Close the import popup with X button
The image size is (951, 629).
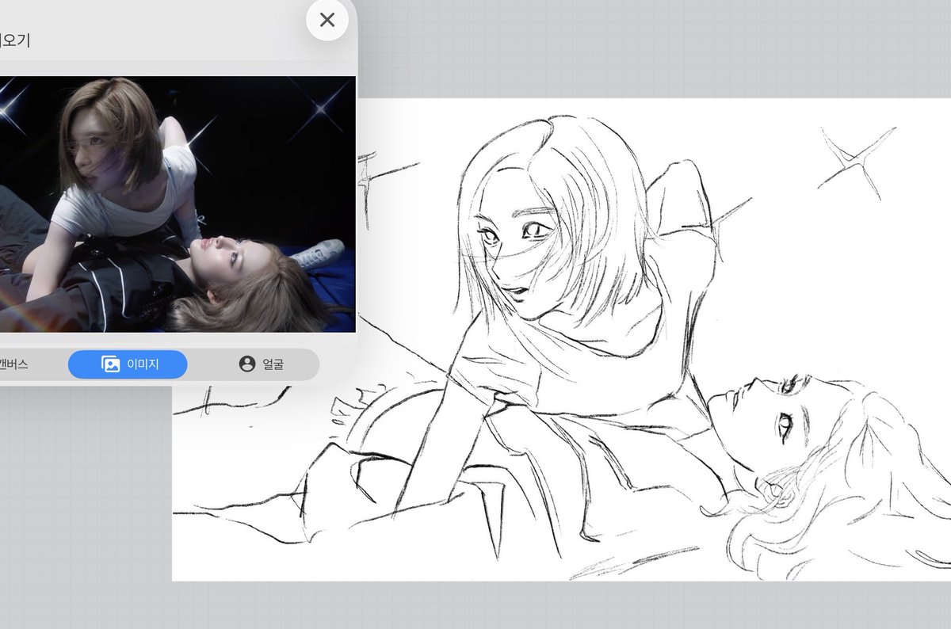coord(327,20)
